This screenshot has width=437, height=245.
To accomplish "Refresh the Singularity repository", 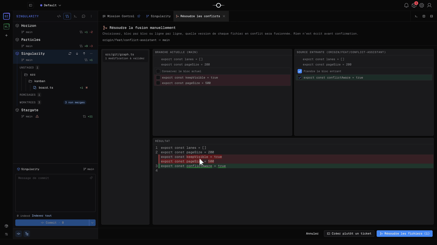I will [70, 54].
